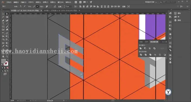Select the Hand tool

click(x=3, y=57)
